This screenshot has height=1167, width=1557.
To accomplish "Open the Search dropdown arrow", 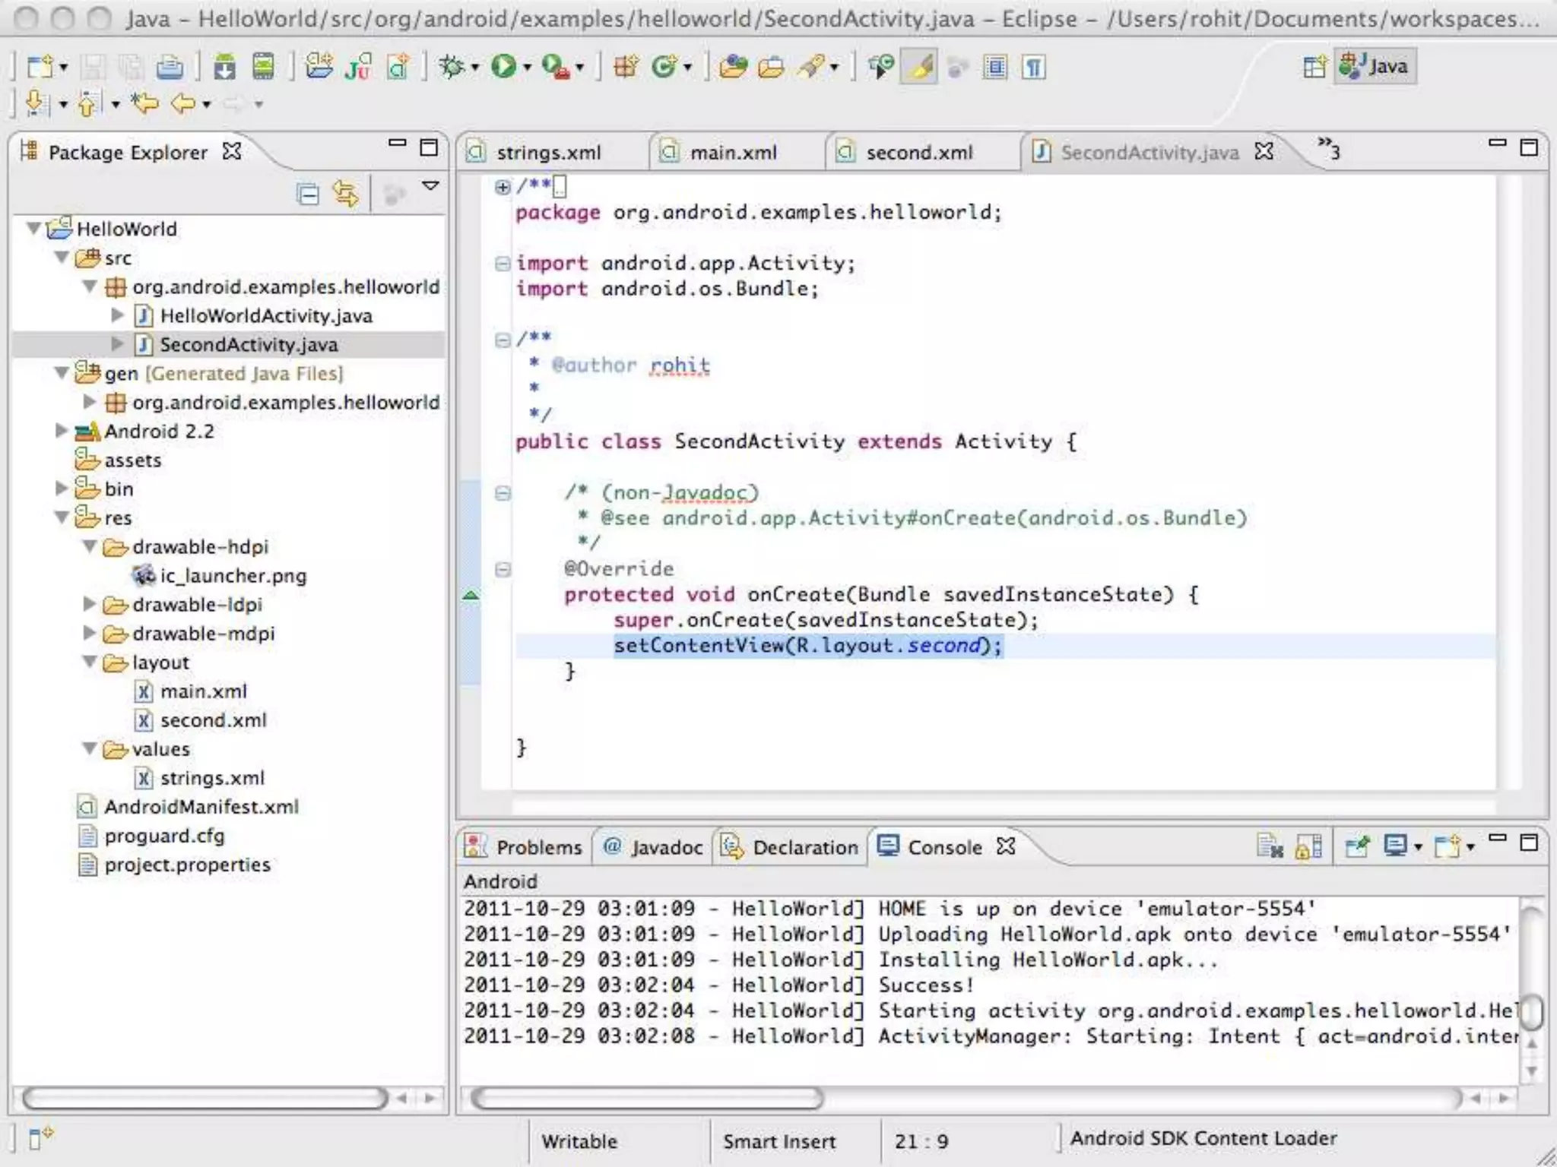I will tap(834, 68).
